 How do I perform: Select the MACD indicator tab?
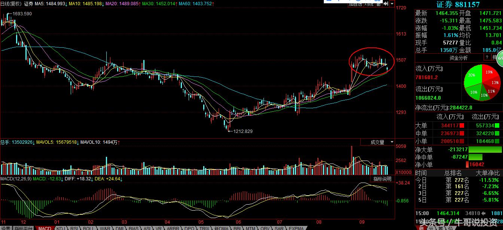click(45, 228)
